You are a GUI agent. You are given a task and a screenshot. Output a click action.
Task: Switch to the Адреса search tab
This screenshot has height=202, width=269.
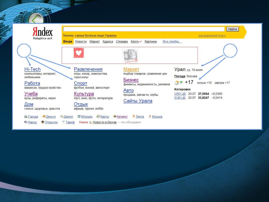point(108,42)
